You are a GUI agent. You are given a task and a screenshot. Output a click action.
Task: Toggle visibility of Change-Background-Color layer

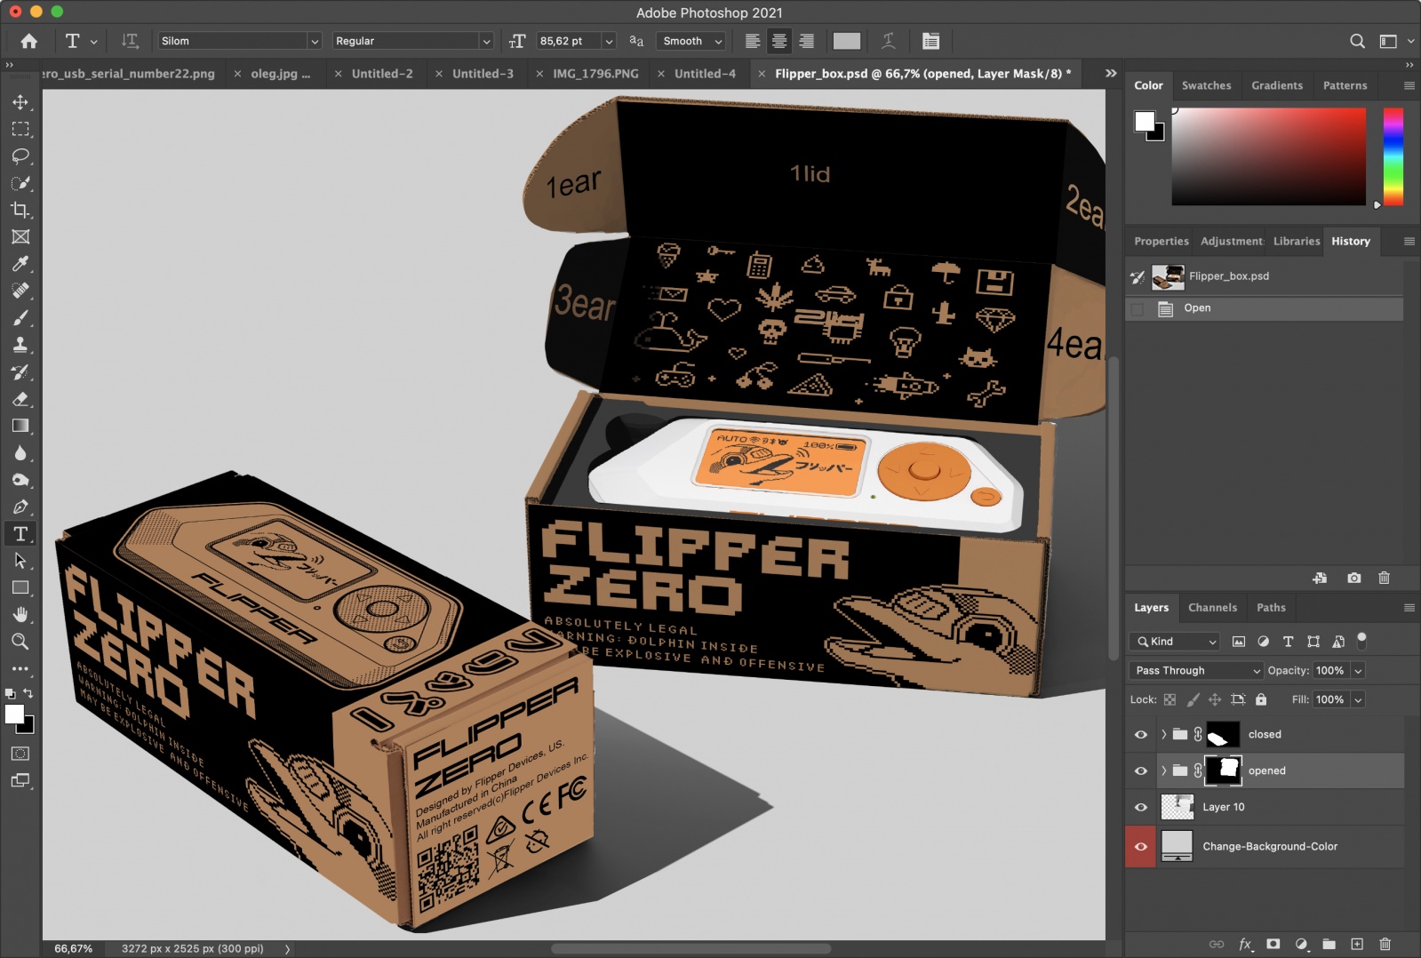pos(1141,846)
